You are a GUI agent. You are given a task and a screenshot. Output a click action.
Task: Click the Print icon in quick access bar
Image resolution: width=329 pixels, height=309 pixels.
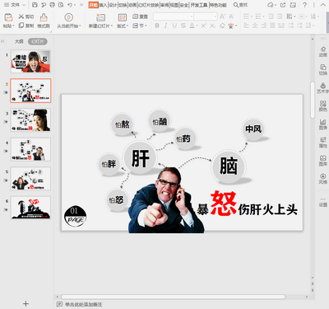click(52, 5)
